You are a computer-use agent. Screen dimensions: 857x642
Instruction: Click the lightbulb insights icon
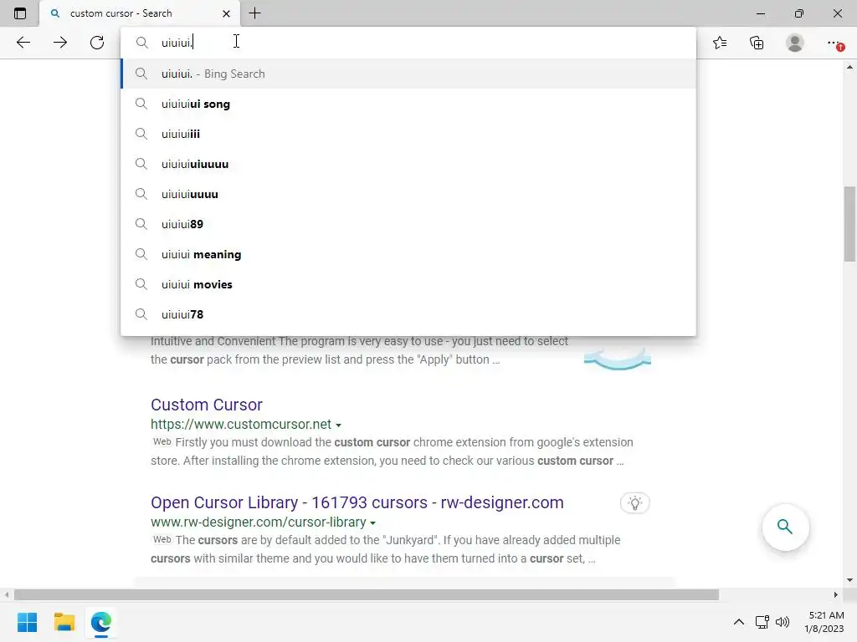[635, 502]
